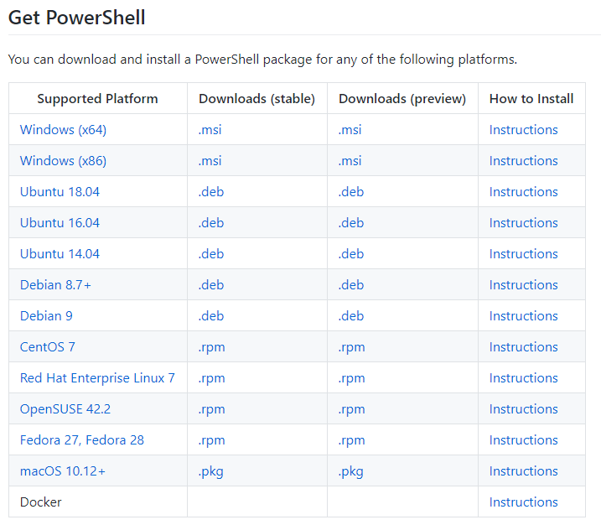The width and height of the screenshot is (601, 525).
Task: Download stable .deb for Ubuntu 18.04
Action: coord(211,192)
